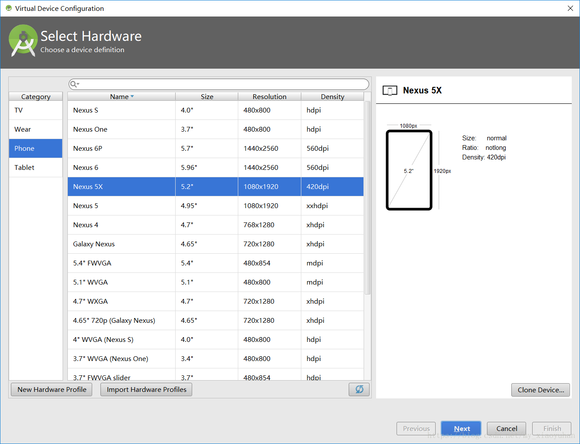580x444 pixels.
Task: Click the 1440x2560 resolution of Nexus 6P
Action: (x=261, y=149)
